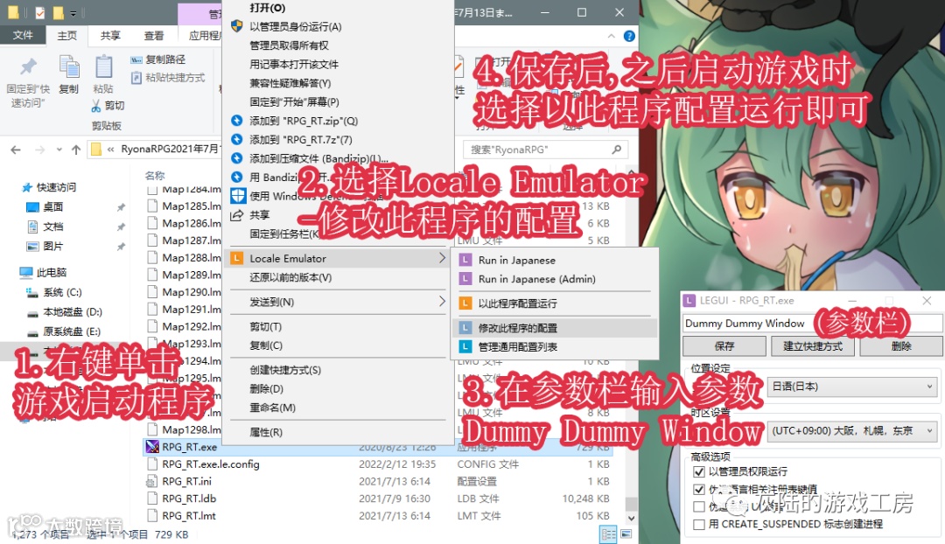
Task: Open the 文件 ribbon tab
Action: pos(23,35)
